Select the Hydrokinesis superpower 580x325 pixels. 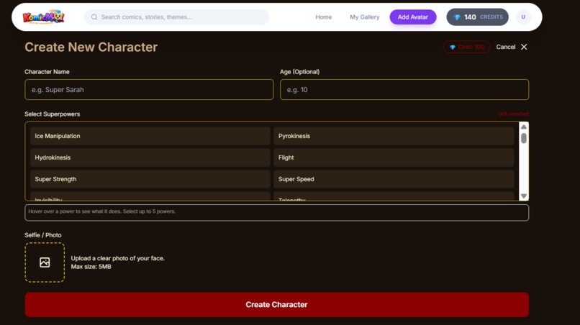coord(150,157)
